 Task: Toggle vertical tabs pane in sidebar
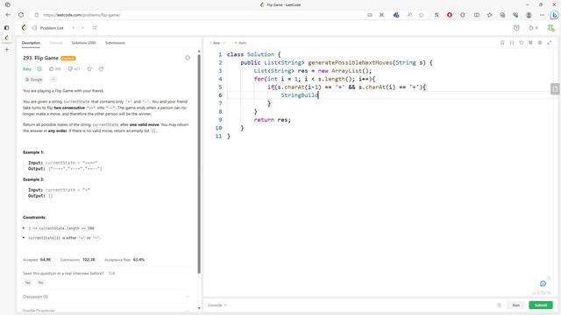(7, 27)
